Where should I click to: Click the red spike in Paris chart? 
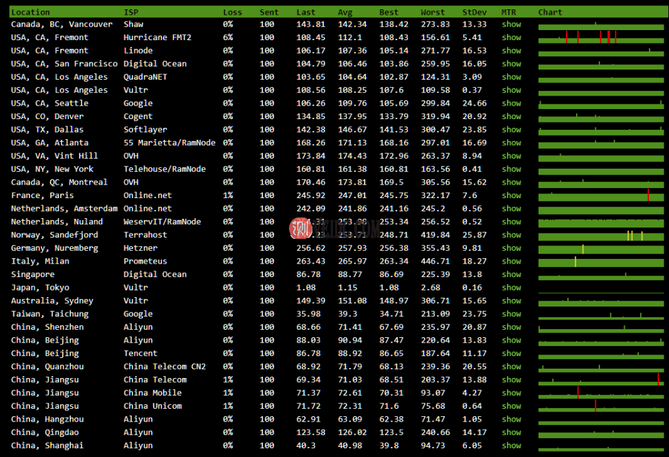648,195
